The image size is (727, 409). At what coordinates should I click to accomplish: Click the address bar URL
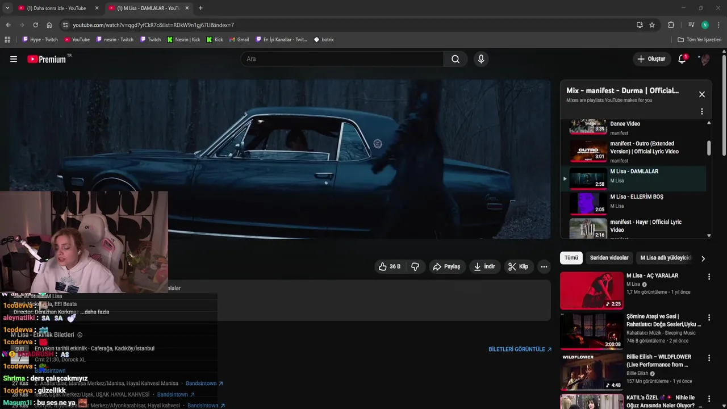point(153,25)
